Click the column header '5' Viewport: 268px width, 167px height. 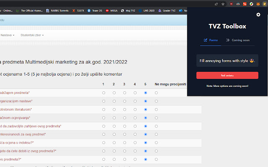[x=145, y=84]
